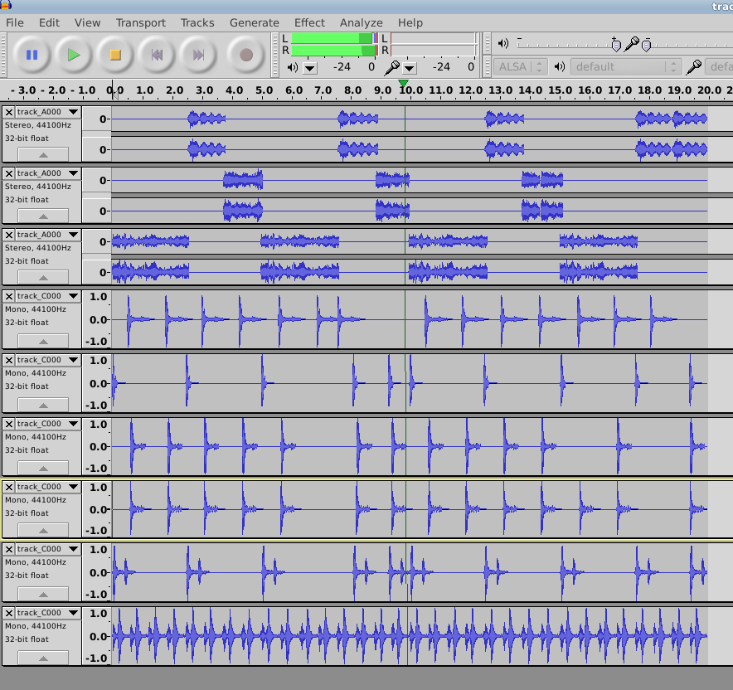Screen dimensions: 733x690
Task: Open the Edit menu
Action: click(49, 23)
